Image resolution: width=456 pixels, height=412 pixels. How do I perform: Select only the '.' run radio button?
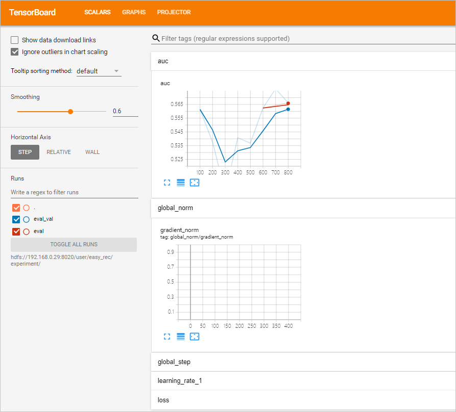click(26, 208)
